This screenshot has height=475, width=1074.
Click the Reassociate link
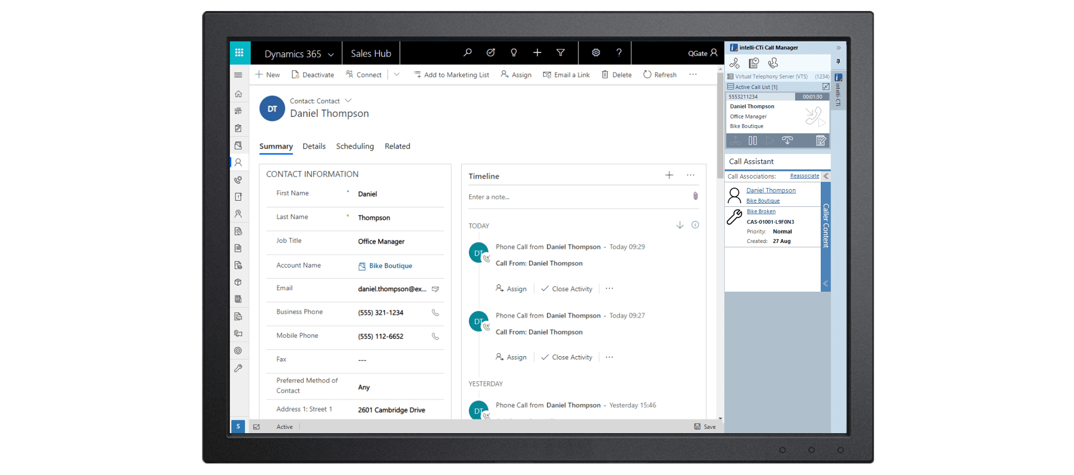point(804,176)
